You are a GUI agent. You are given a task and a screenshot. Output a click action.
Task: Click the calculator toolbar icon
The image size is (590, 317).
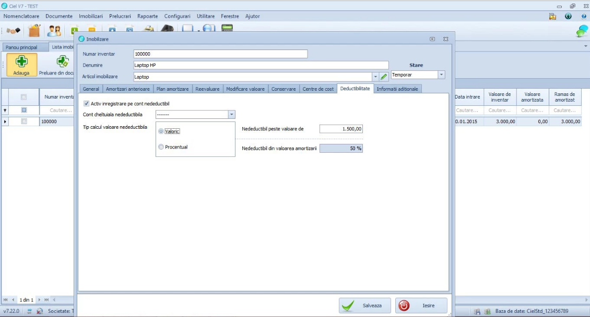(x=227, y=28)
